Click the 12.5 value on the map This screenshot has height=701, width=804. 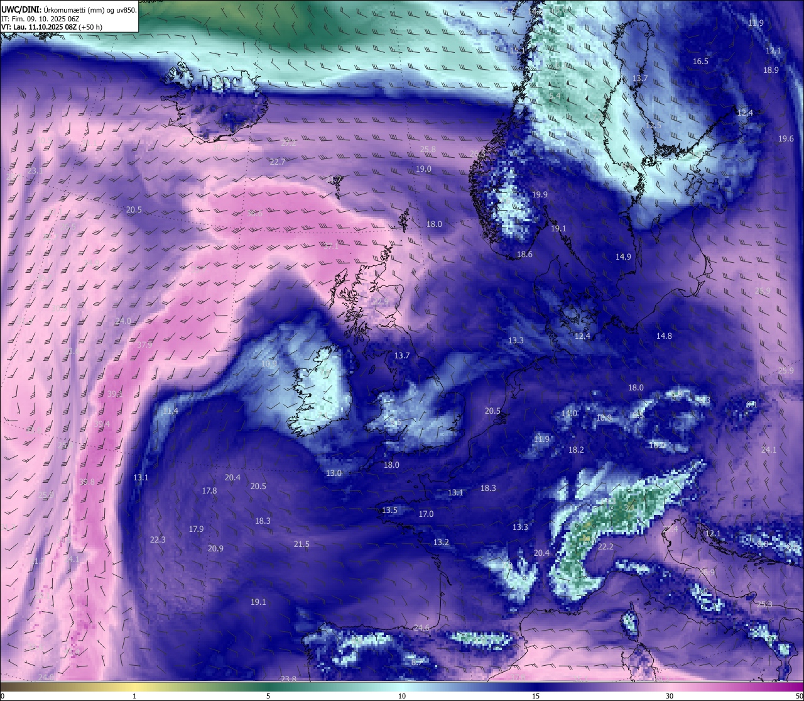pyautogui.click(x=654, y=126)
